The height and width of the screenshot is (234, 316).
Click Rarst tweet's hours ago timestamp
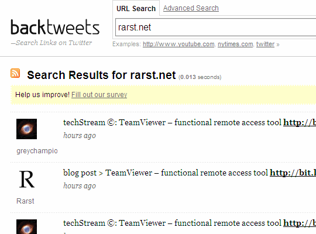pos(80,185)
